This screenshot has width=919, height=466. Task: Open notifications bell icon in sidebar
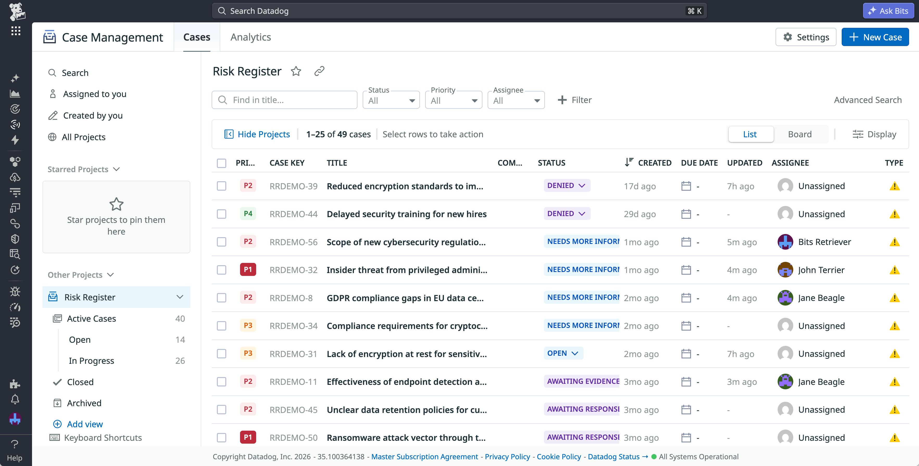(x=15, y=399)
